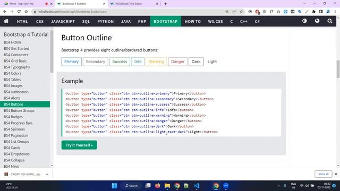This screenshot has width=340, height=191.
Task: Open Chrome three-dot menu
Action: 335,12
